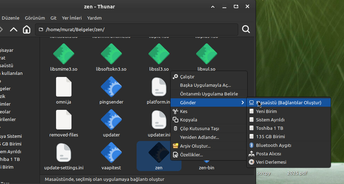Select Toshiba 1 TB send target
The image size is (344, 184).
269,128
